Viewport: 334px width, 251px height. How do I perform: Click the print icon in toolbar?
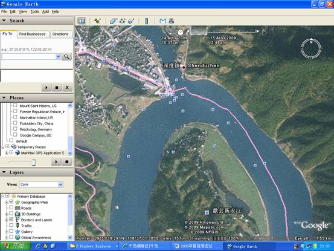(172, 21)
